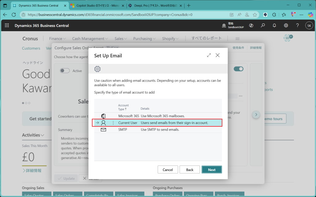The image size is (316, 197).
Task: Click the split screen icon in address bar
Action: point(231,15)
